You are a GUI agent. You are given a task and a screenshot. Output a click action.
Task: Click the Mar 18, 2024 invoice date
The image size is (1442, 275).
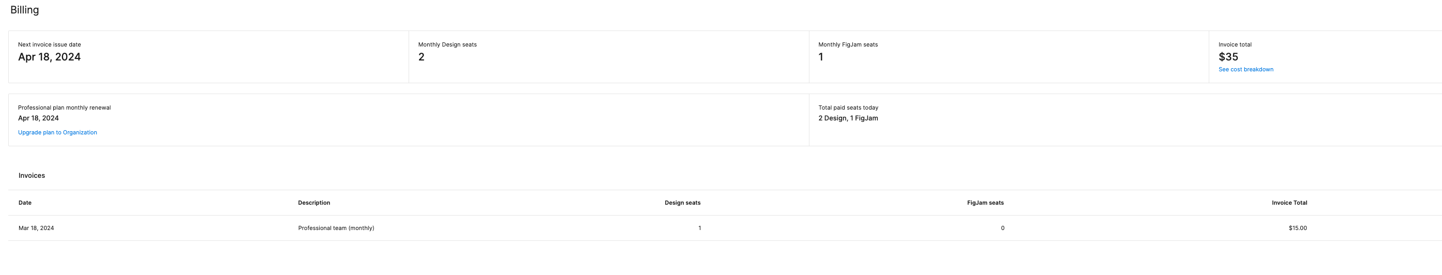[x=36, y=228]
